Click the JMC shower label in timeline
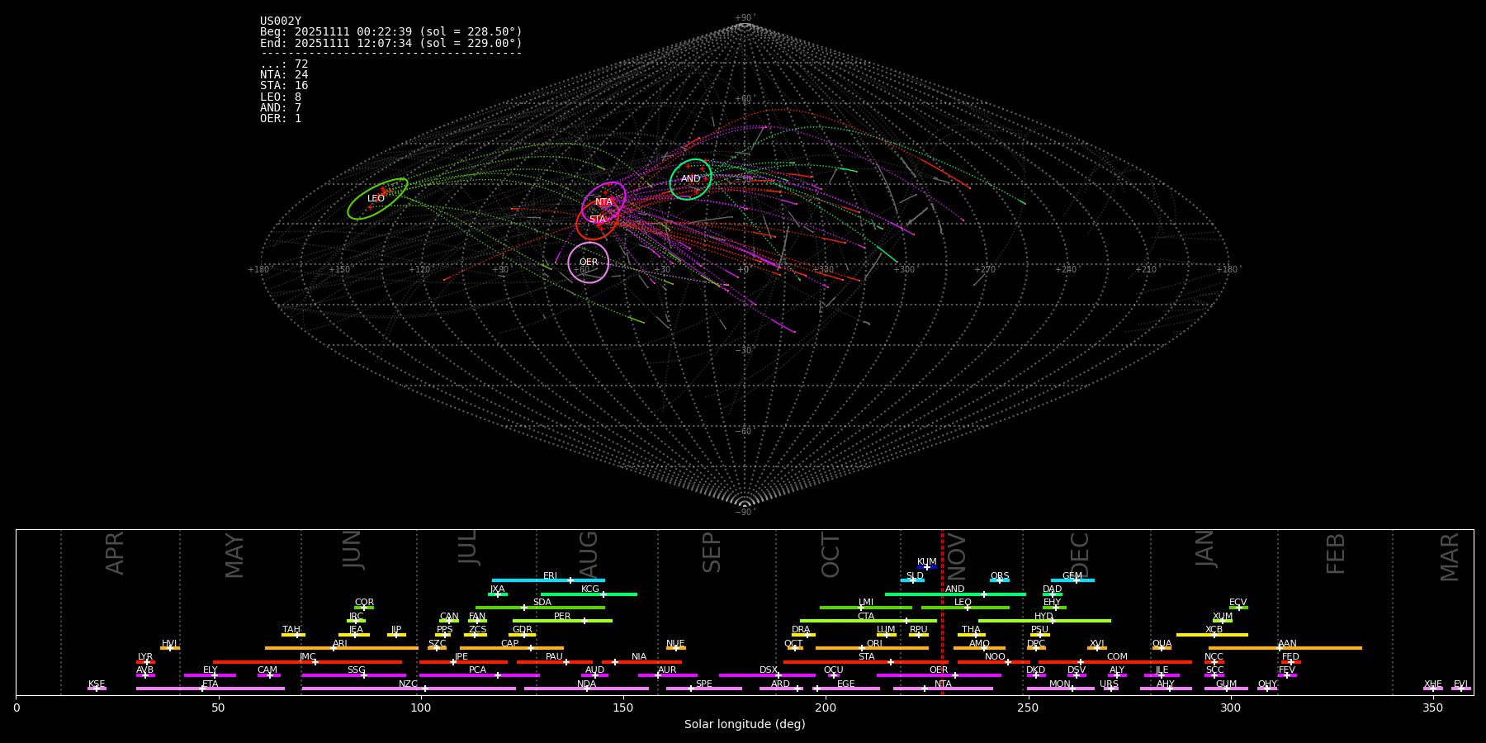Viewport: 1486px width, 743px height. tap(308, 657)
